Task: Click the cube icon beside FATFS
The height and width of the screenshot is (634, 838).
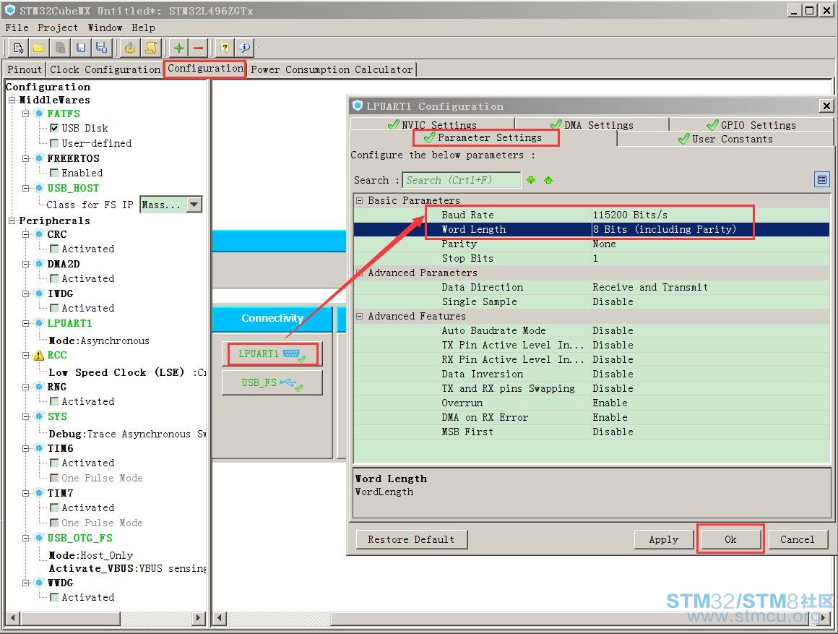Action: (x=39, y=113)
